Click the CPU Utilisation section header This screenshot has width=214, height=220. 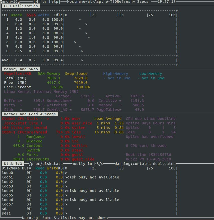(x=21, y=6)
